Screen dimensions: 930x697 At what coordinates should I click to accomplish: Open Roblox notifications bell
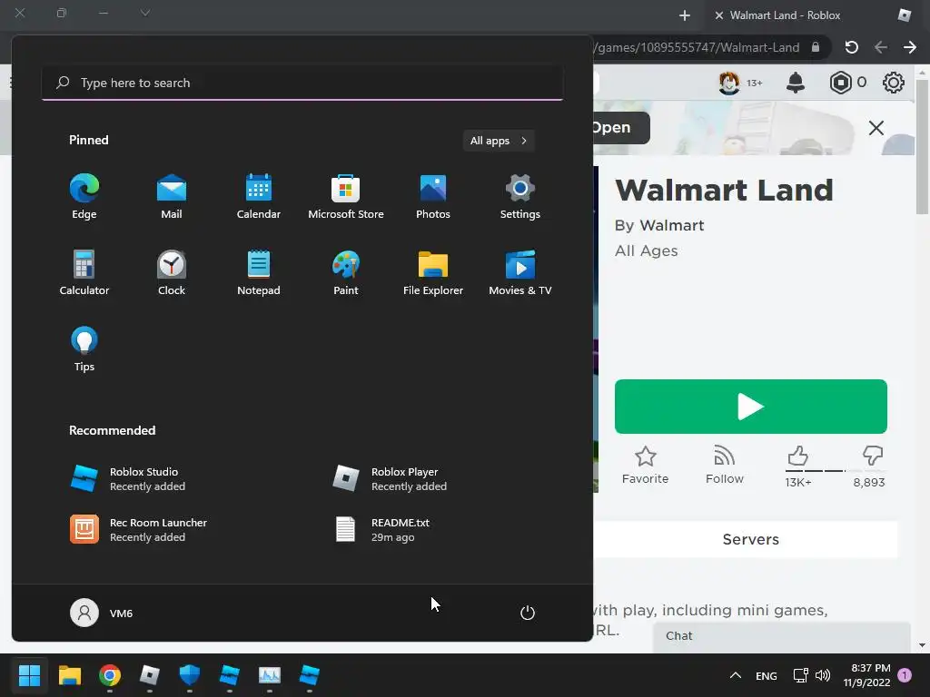click(x=796, y=83)
